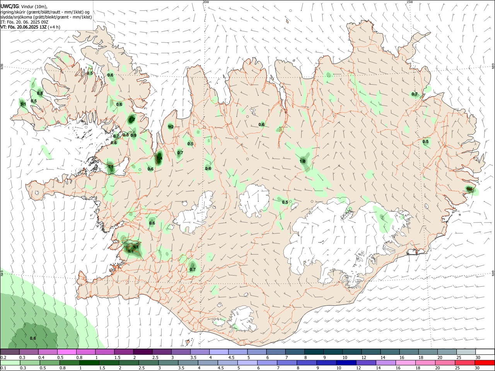Pick the bright pink 0.5–0.8 snow legend swatch

pyautogui.click(x=67, y=352)
